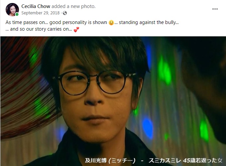Open the Cecilia Chow profile name link
Screen dimensions: 226x166
[36, 6]
